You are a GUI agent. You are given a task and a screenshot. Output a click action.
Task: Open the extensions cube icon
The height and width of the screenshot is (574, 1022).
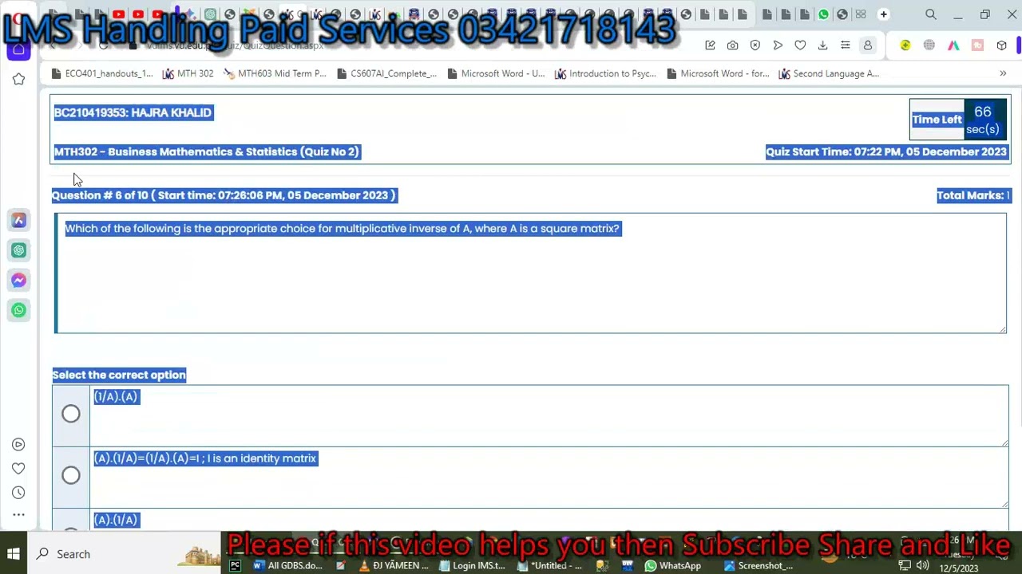coord(1002,45)
